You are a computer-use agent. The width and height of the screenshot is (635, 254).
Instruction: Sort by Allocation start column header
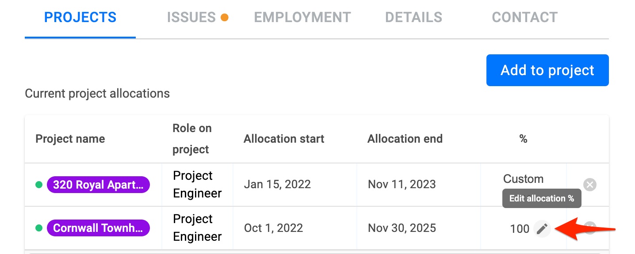284,139
